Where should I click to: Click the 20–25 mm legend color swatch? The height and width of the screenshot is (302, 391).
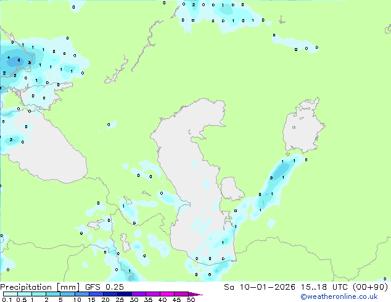pos(110,294)
